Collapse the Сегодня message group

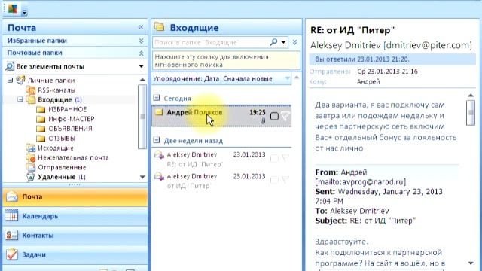pyautogui.click(x=157, y=98)
